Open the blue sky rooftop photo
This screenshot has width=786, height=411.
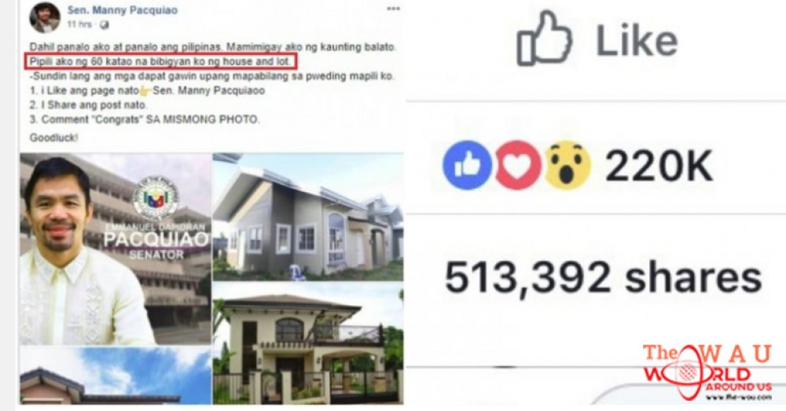[x=116, y=376]
